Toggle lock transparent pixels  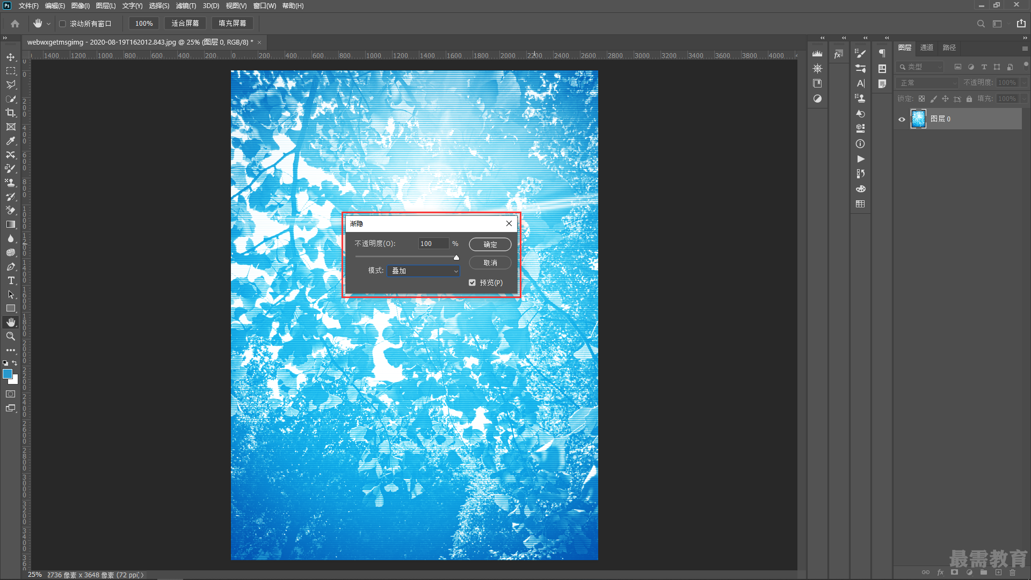921,99
